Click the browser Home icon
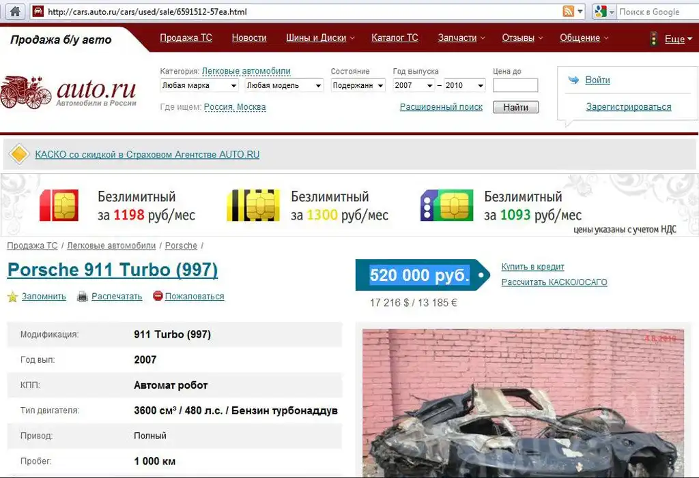The width and height of the screenshot is (699, 478). (15, 12)
